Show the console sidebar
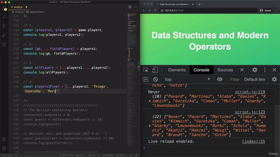 (x=145, y=79)
